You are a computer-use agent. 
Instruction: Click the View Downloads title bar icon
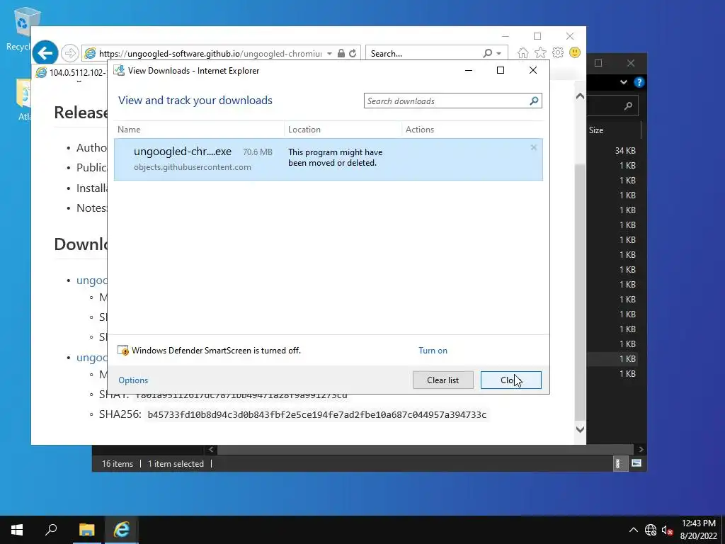point(119,70)
